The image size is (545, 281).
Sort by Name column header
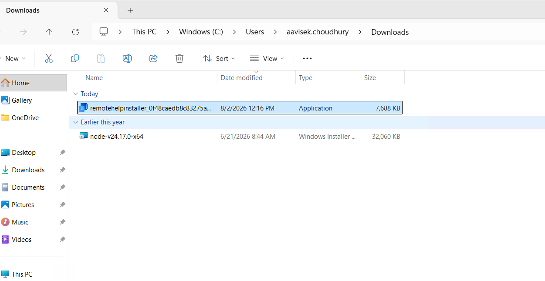pyautogui.click(x=94, y=78)
